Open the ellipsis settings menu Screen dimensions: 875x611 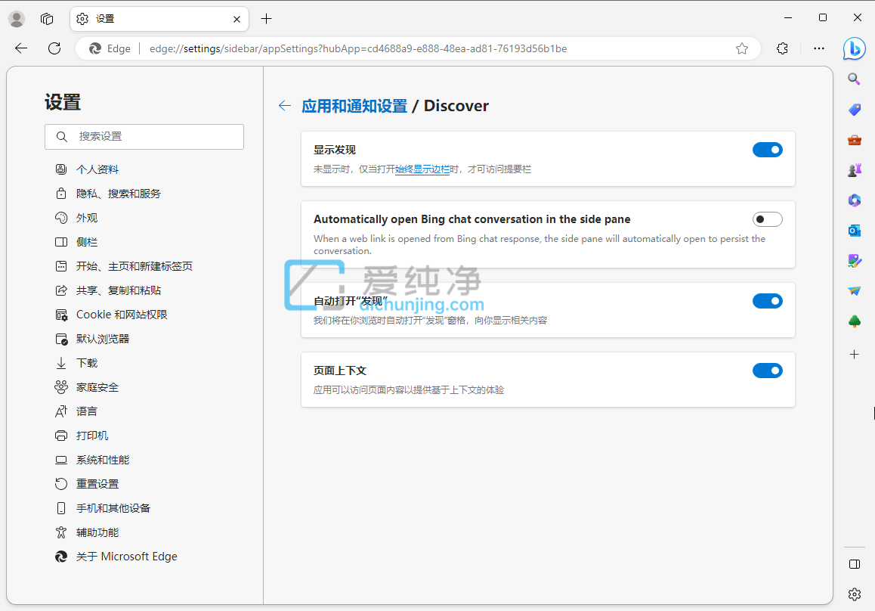point(819,48)
